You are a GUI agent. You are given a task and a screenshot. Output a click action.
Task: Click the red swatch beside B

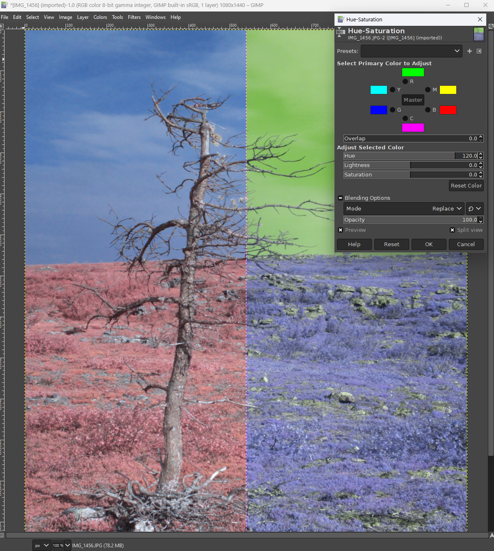(x=448, y=110)
